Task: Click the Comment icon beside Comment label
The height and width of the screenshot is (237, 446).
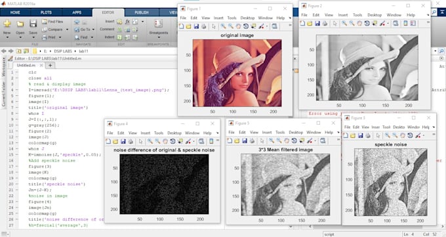Action: 119,30
